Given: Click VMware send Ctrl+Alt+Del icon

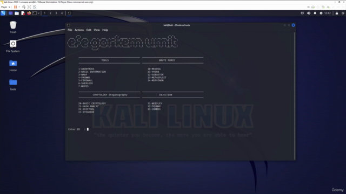Looking at the screenshot, I should click(x=24, y=7).
